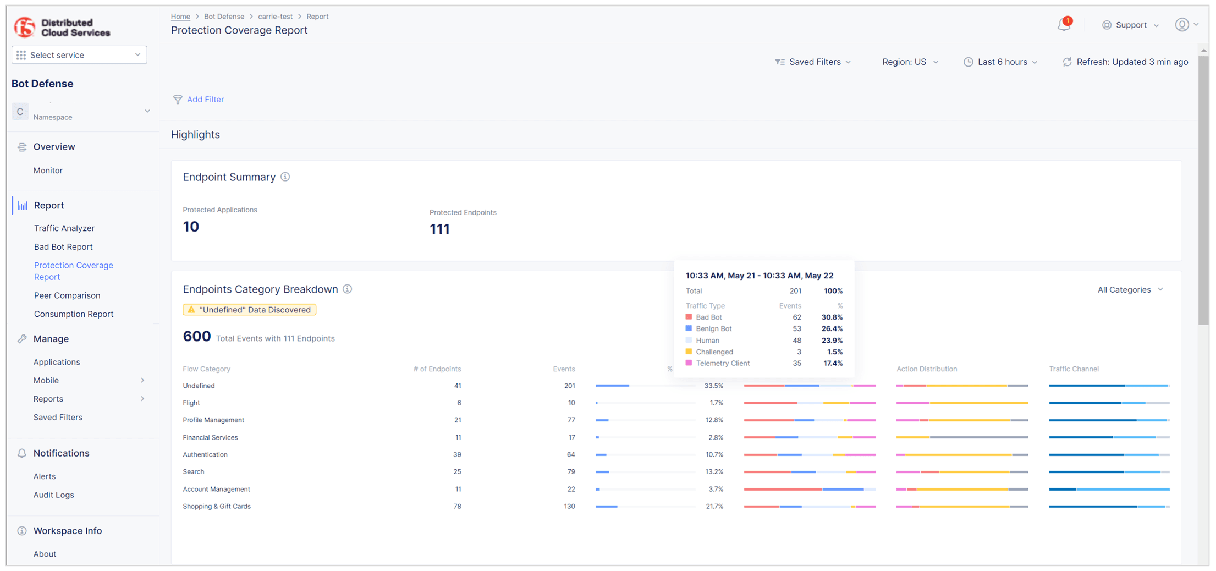The width and height of the screenshot is (1216, 571).
Task: Click the clock icon beside Last 6 hours
Action: 968,62
